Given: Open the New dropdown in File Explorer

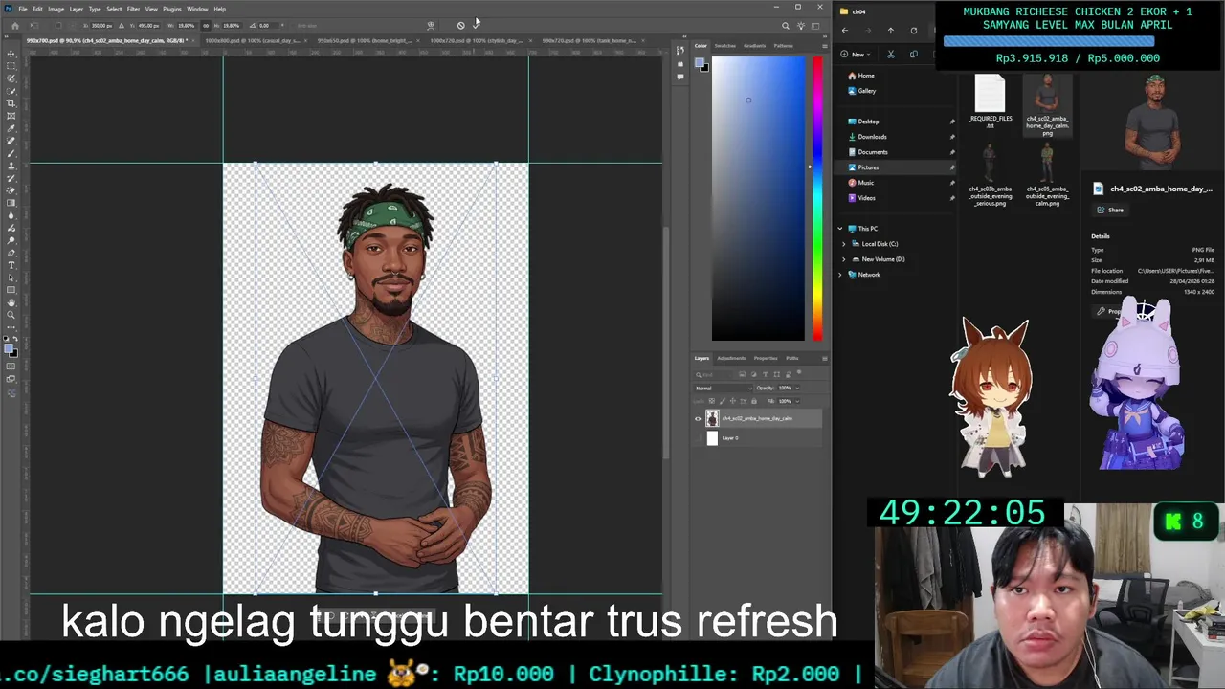Looking at the screenshot, I should tap(857, 55).
